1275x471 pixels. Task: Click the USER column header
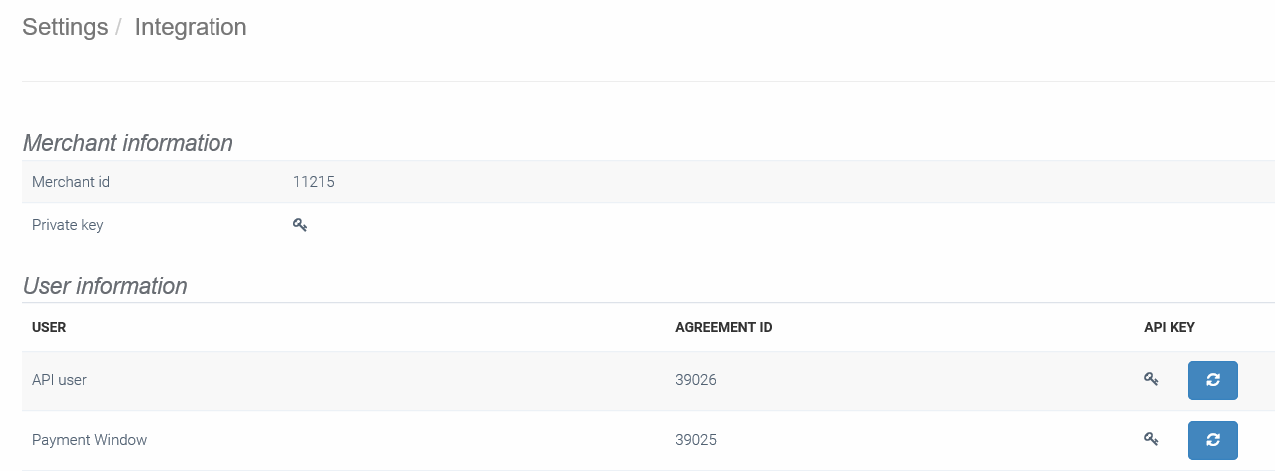point(49,327)
